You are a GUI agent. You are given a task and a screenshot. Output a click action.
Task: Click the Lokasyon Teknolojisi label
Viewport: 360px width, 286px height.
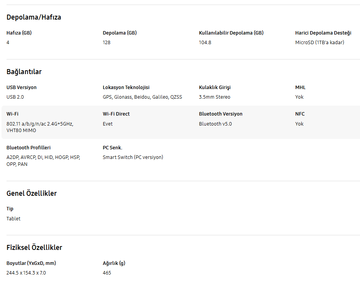pyautogui.click(x=126, y=88)
